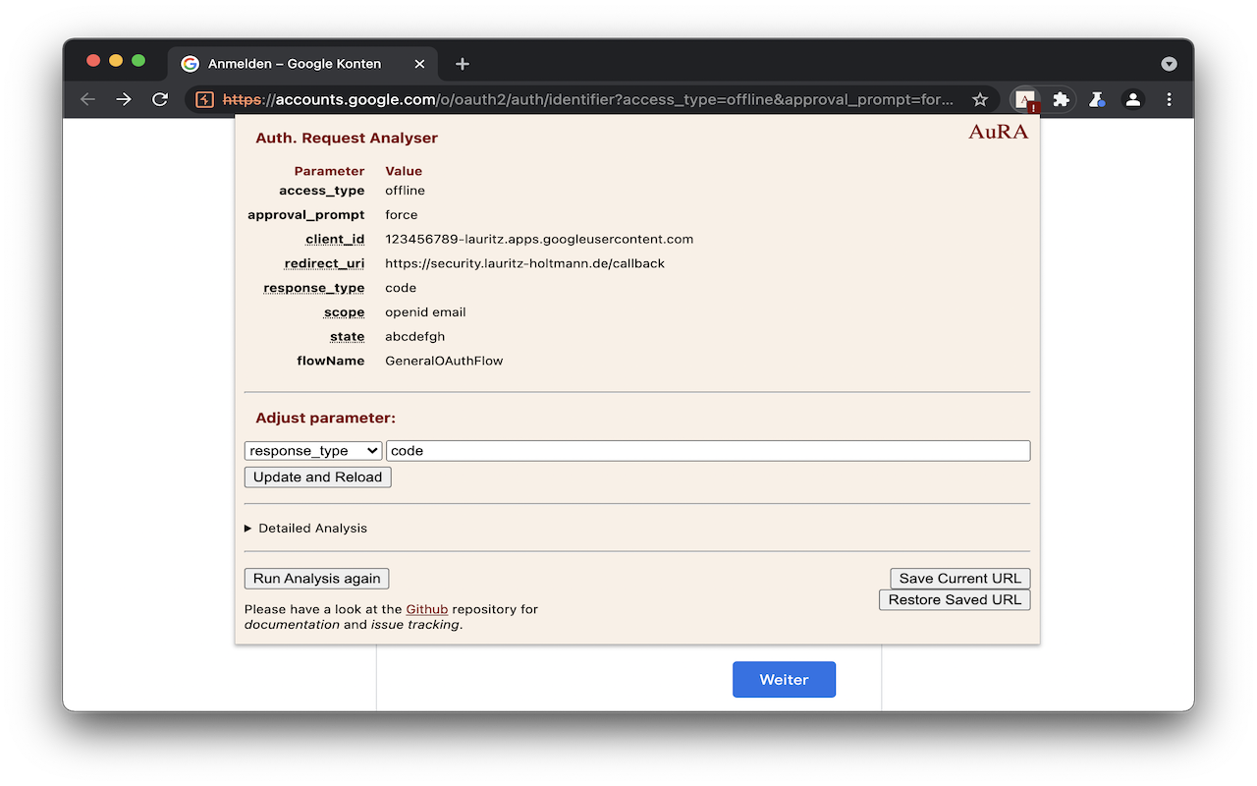Click the value openid email
The image size is (1257, 786).
[425, 312]
